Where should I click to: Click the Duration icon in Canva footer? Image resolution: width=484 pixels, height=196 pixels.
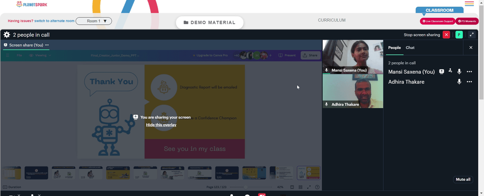point(5,187)
